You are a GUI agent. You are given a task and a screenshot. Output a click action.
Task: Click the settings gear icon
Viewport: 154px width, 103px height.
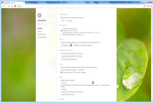tap(40, 15)
